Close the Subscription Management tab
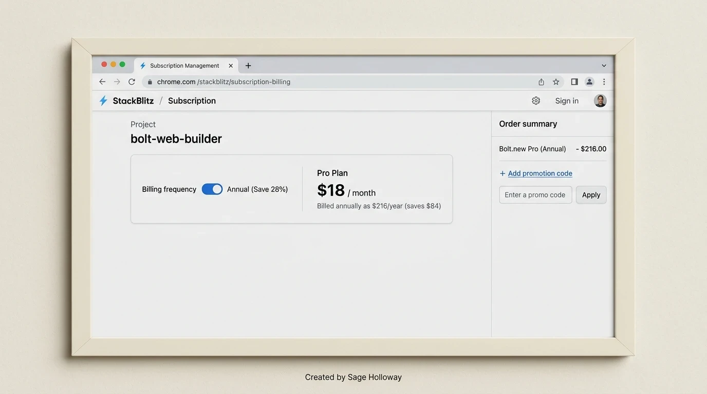The image size is (707, 394). [x=231, y=66]
